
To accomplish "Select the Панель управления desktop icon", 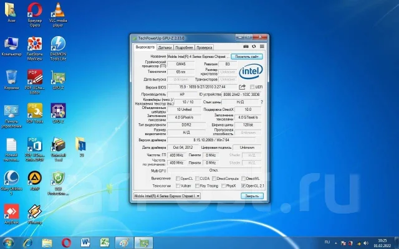I will click(x=11, y=116).
